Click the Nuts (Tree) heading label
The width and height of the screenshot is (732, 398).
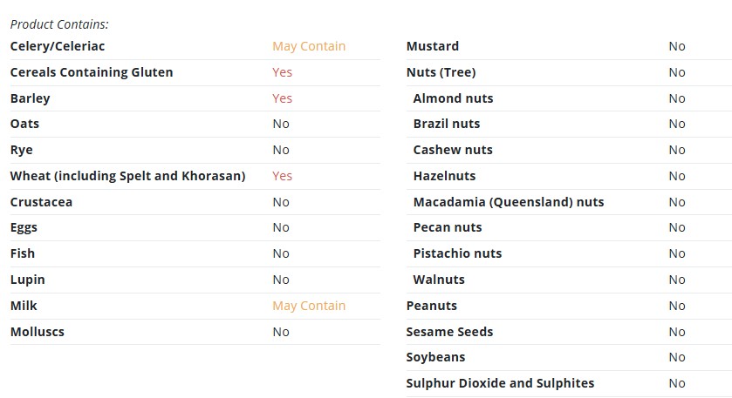(441, 72)
